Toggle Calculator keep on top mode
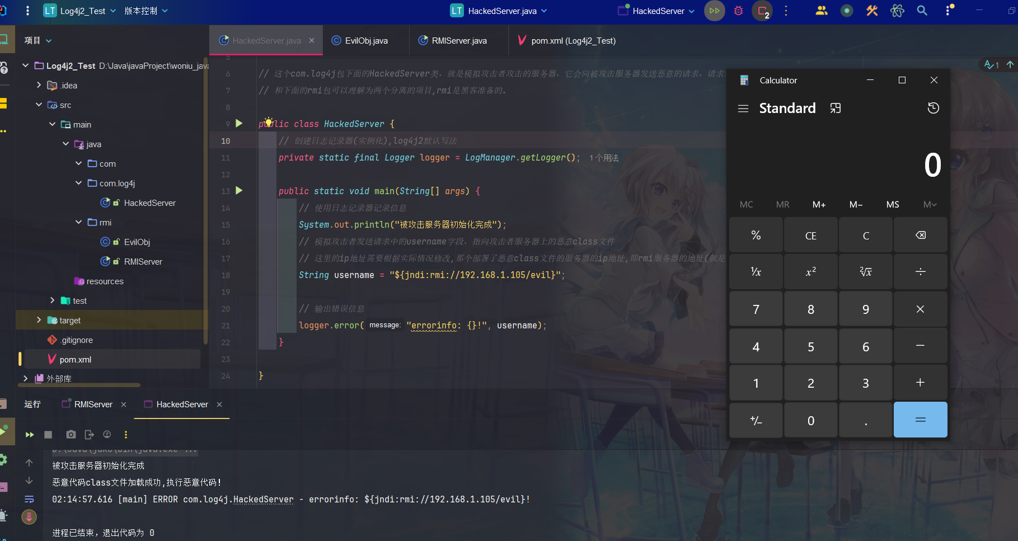The height and width of the screenshot is (541, 1018). click(836, 109)
